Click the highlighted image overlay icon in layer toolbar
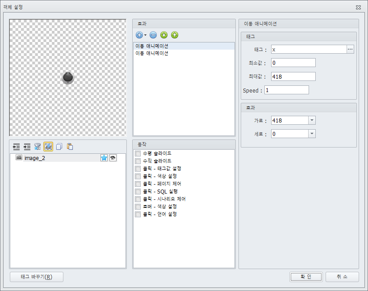The width and height of the screenshot is (368, 291). click(48, 146)
